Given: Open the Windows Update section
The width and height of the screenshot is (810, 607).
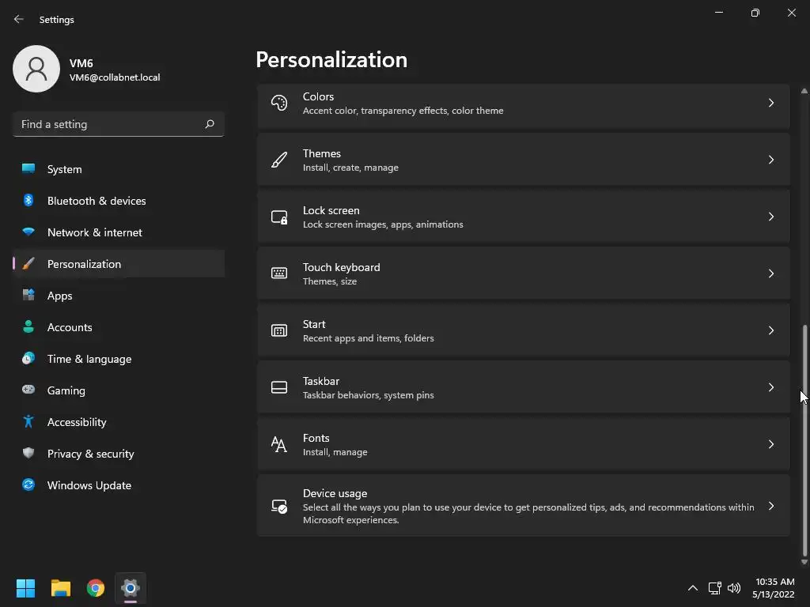Looking at the screenshot, I should (89, 485).
